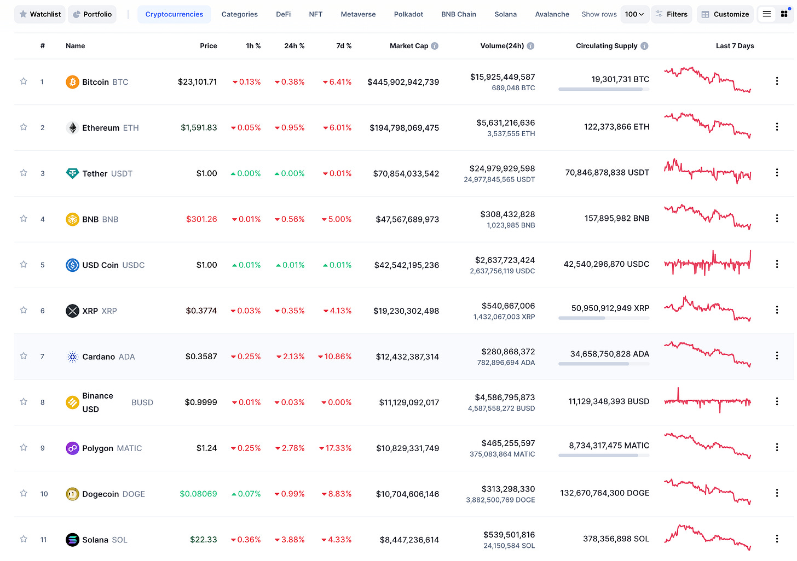Click Bitcoin circulating supply progress bar
This screenshot has height=561, width=797.
[604, 89]
